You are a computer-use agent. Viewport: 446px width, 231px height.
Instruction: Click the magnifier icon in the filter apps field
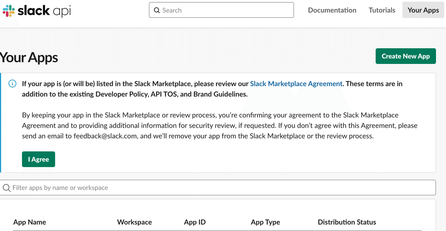tap(7, 187)
